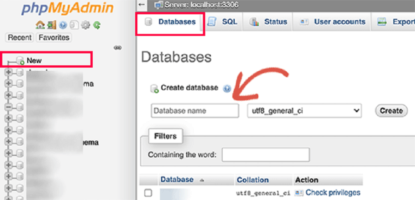This screenshot has width=415, height=200.
Task: Show the Recent tables list
Action: [x=19, y=37]
